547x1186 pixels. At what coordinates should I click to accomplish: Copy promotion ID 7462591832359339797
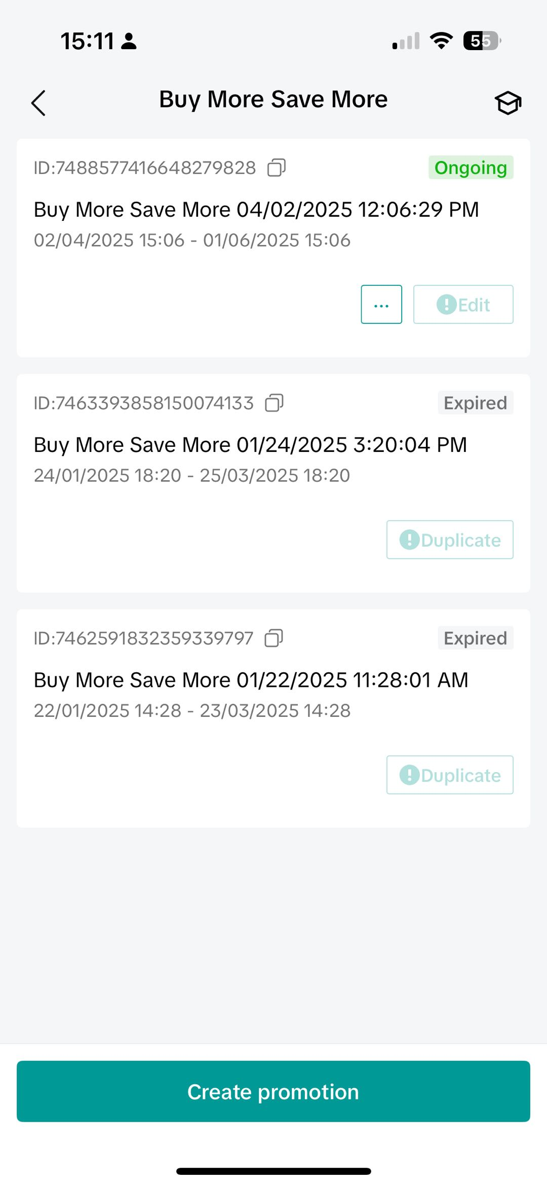click(x=273, y=638)
